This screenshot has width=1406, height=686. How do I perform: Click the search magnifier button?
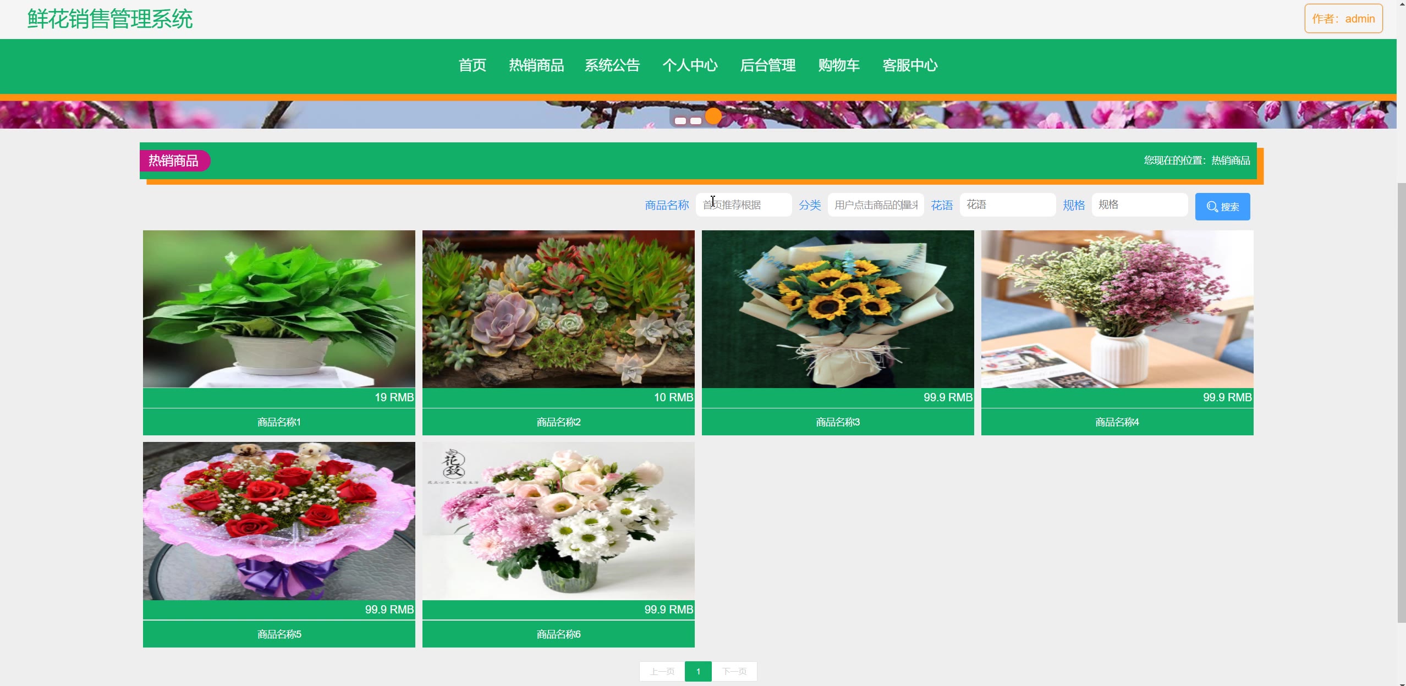point(1222,207)
